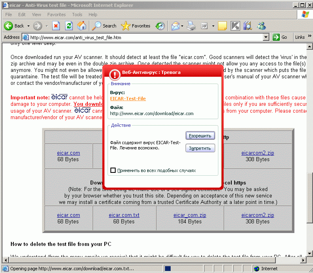
Task: Open the Mail button dropdown arrow
Action: [182, 26]
